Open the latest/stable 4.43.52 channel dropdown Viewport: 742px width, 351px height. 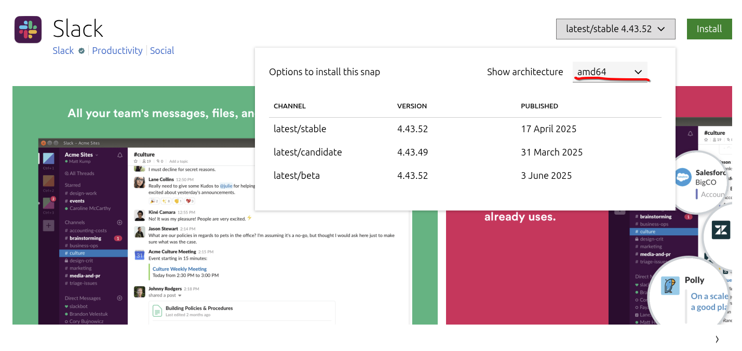(615, 29)
